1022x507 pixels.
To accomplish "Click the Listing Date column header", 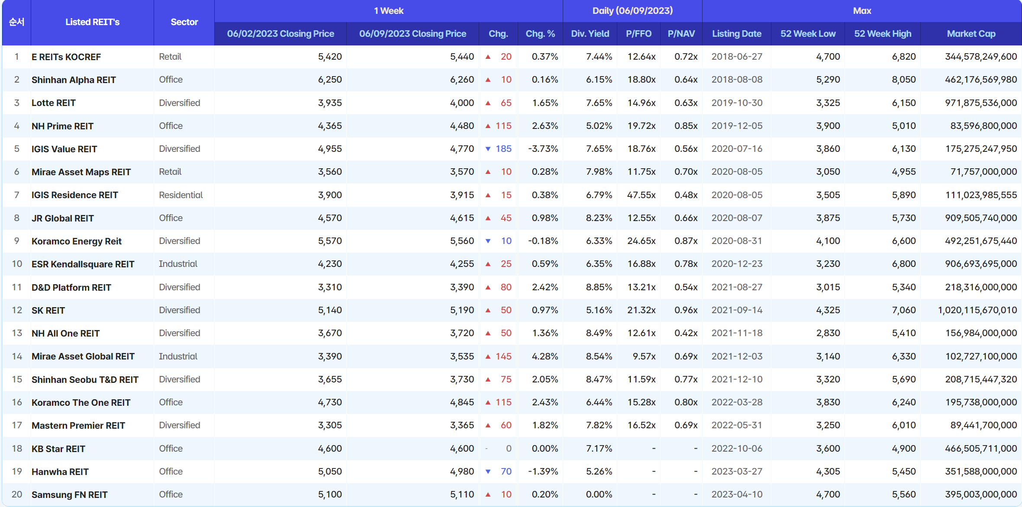I will (x=737, y=34).
